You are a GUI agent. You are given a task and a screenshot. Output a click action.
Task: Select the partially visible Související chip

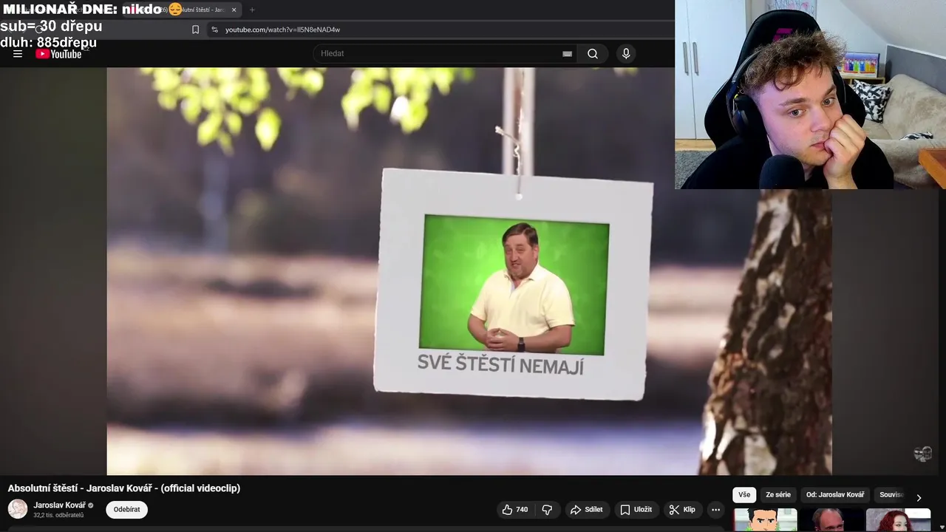(891, 494)
